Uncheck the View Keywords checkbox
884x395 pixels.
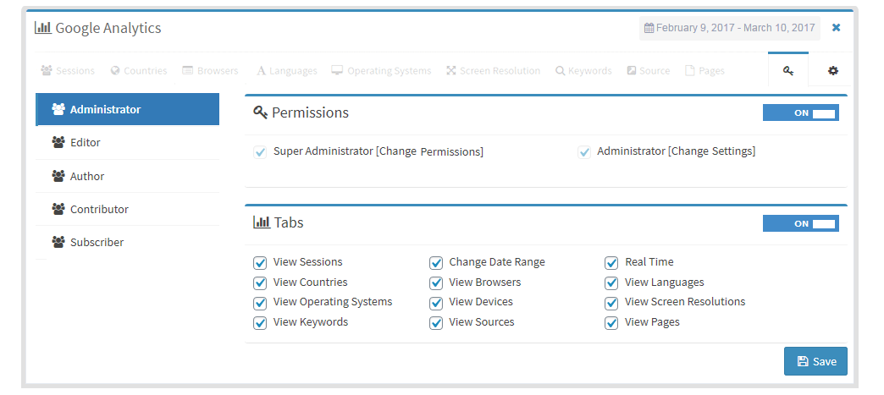(260, 323)
